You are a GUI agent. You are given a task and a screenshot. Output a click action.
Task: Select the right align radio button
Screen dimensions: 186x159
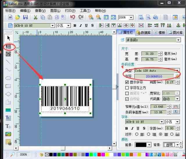[x=149, y=134]
